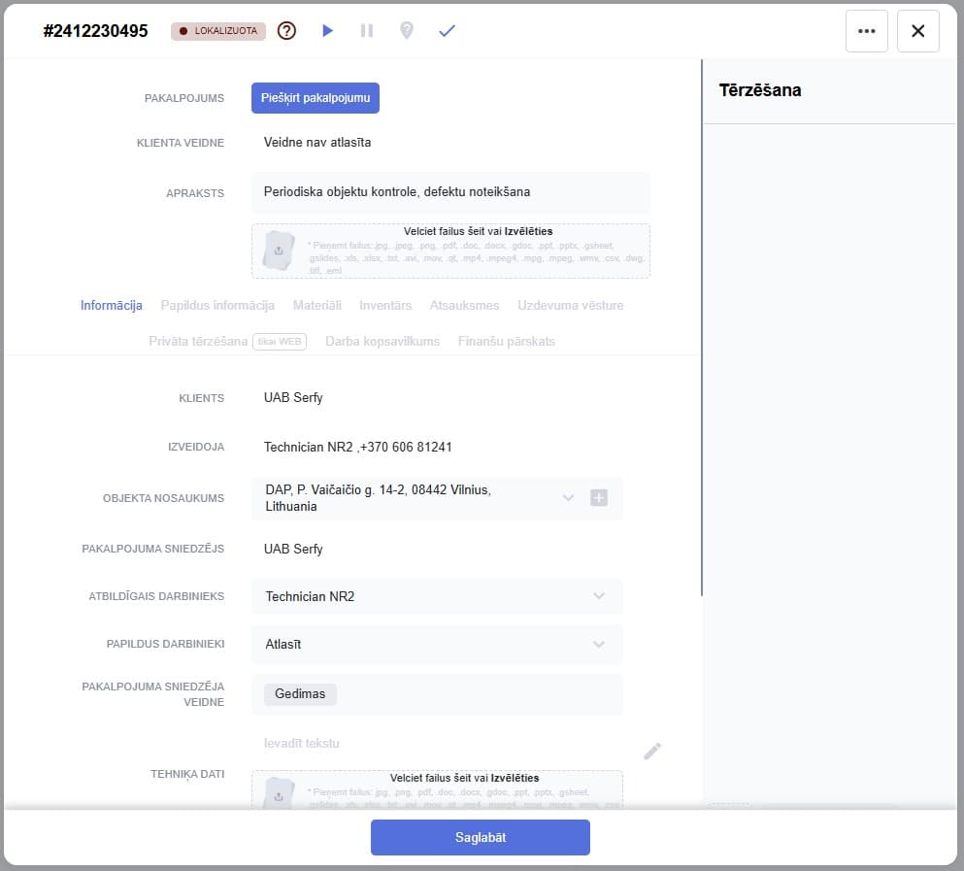Click the Piešķirt pakalpojumu button
This screenshot has height=871, width=964.
315,98
